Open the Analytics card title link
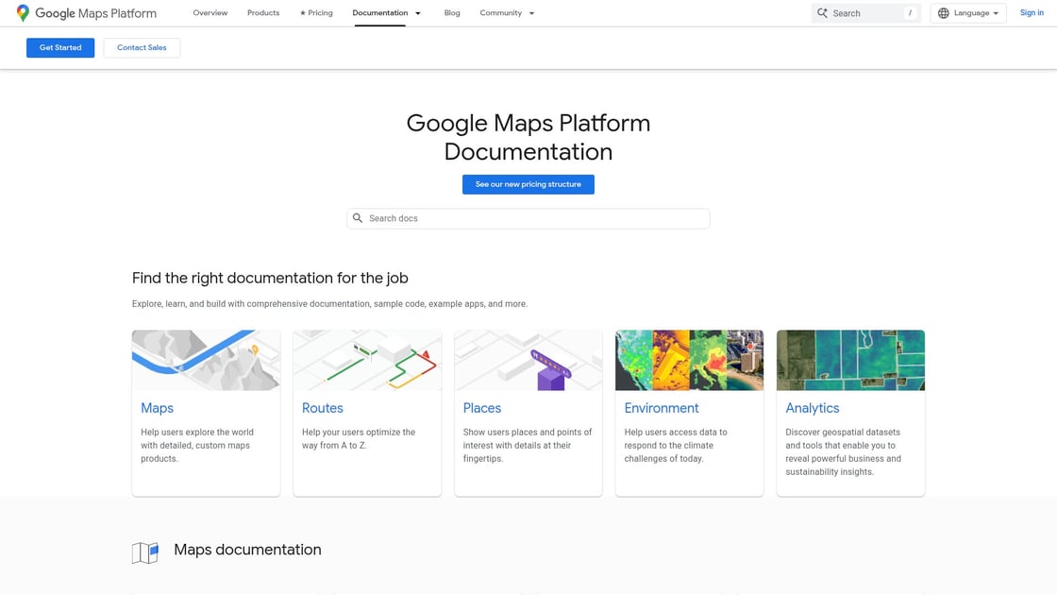Image resolution: width=1057 pixels, height=595 pixels. coord(813,408)
